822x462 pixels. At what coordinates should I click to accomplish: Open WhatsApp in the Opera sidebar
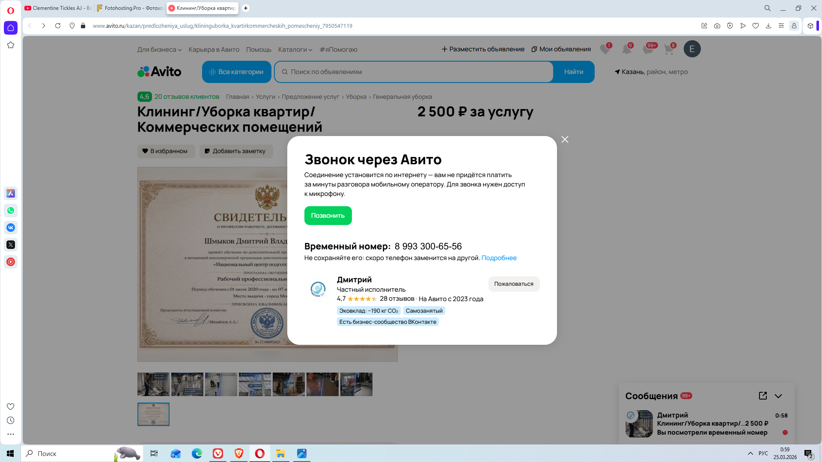point(11,210)
